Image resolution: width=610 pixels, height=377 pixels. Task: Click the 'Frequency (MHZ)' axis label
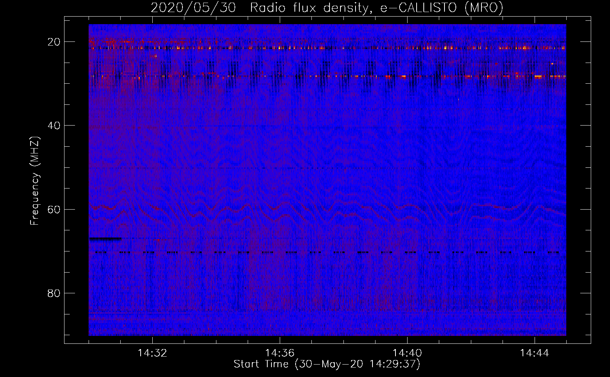click(35, 181)
